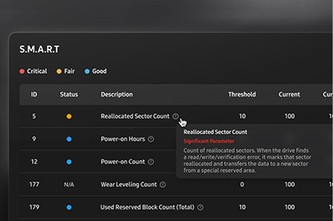
Task: Select the Good legend indicator
Action: pyautogui.click(x=87, y=71)
